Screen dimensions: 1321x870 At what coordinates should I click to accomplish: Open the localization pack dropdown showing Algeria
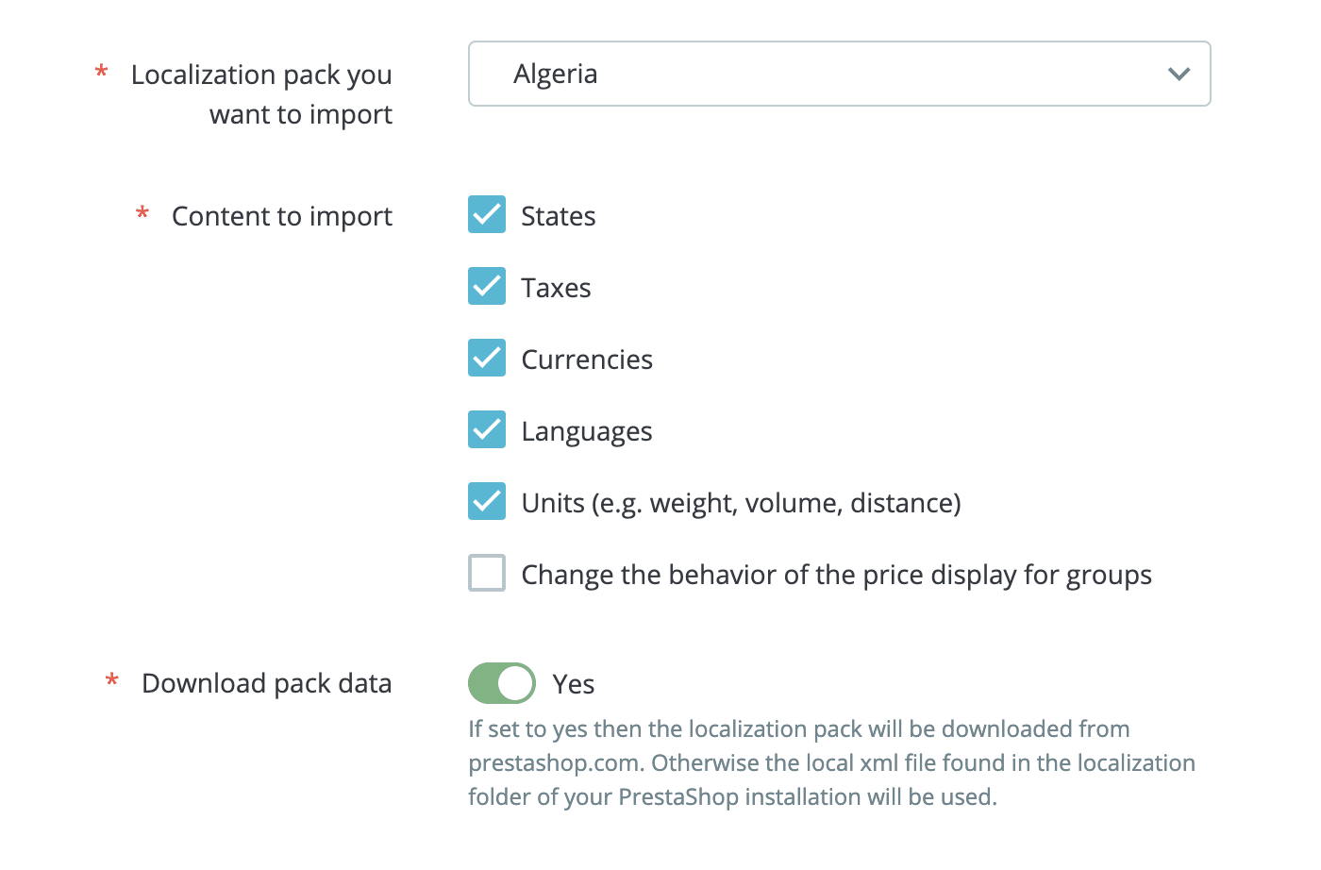click(x=838, y=74)
